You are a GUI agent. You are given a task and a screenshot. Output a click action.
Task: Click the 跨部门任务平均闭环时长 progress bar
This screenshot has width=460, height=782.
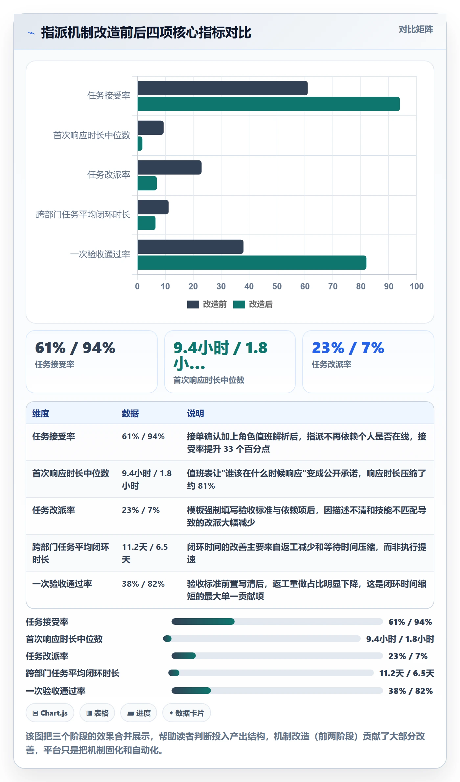271,673
